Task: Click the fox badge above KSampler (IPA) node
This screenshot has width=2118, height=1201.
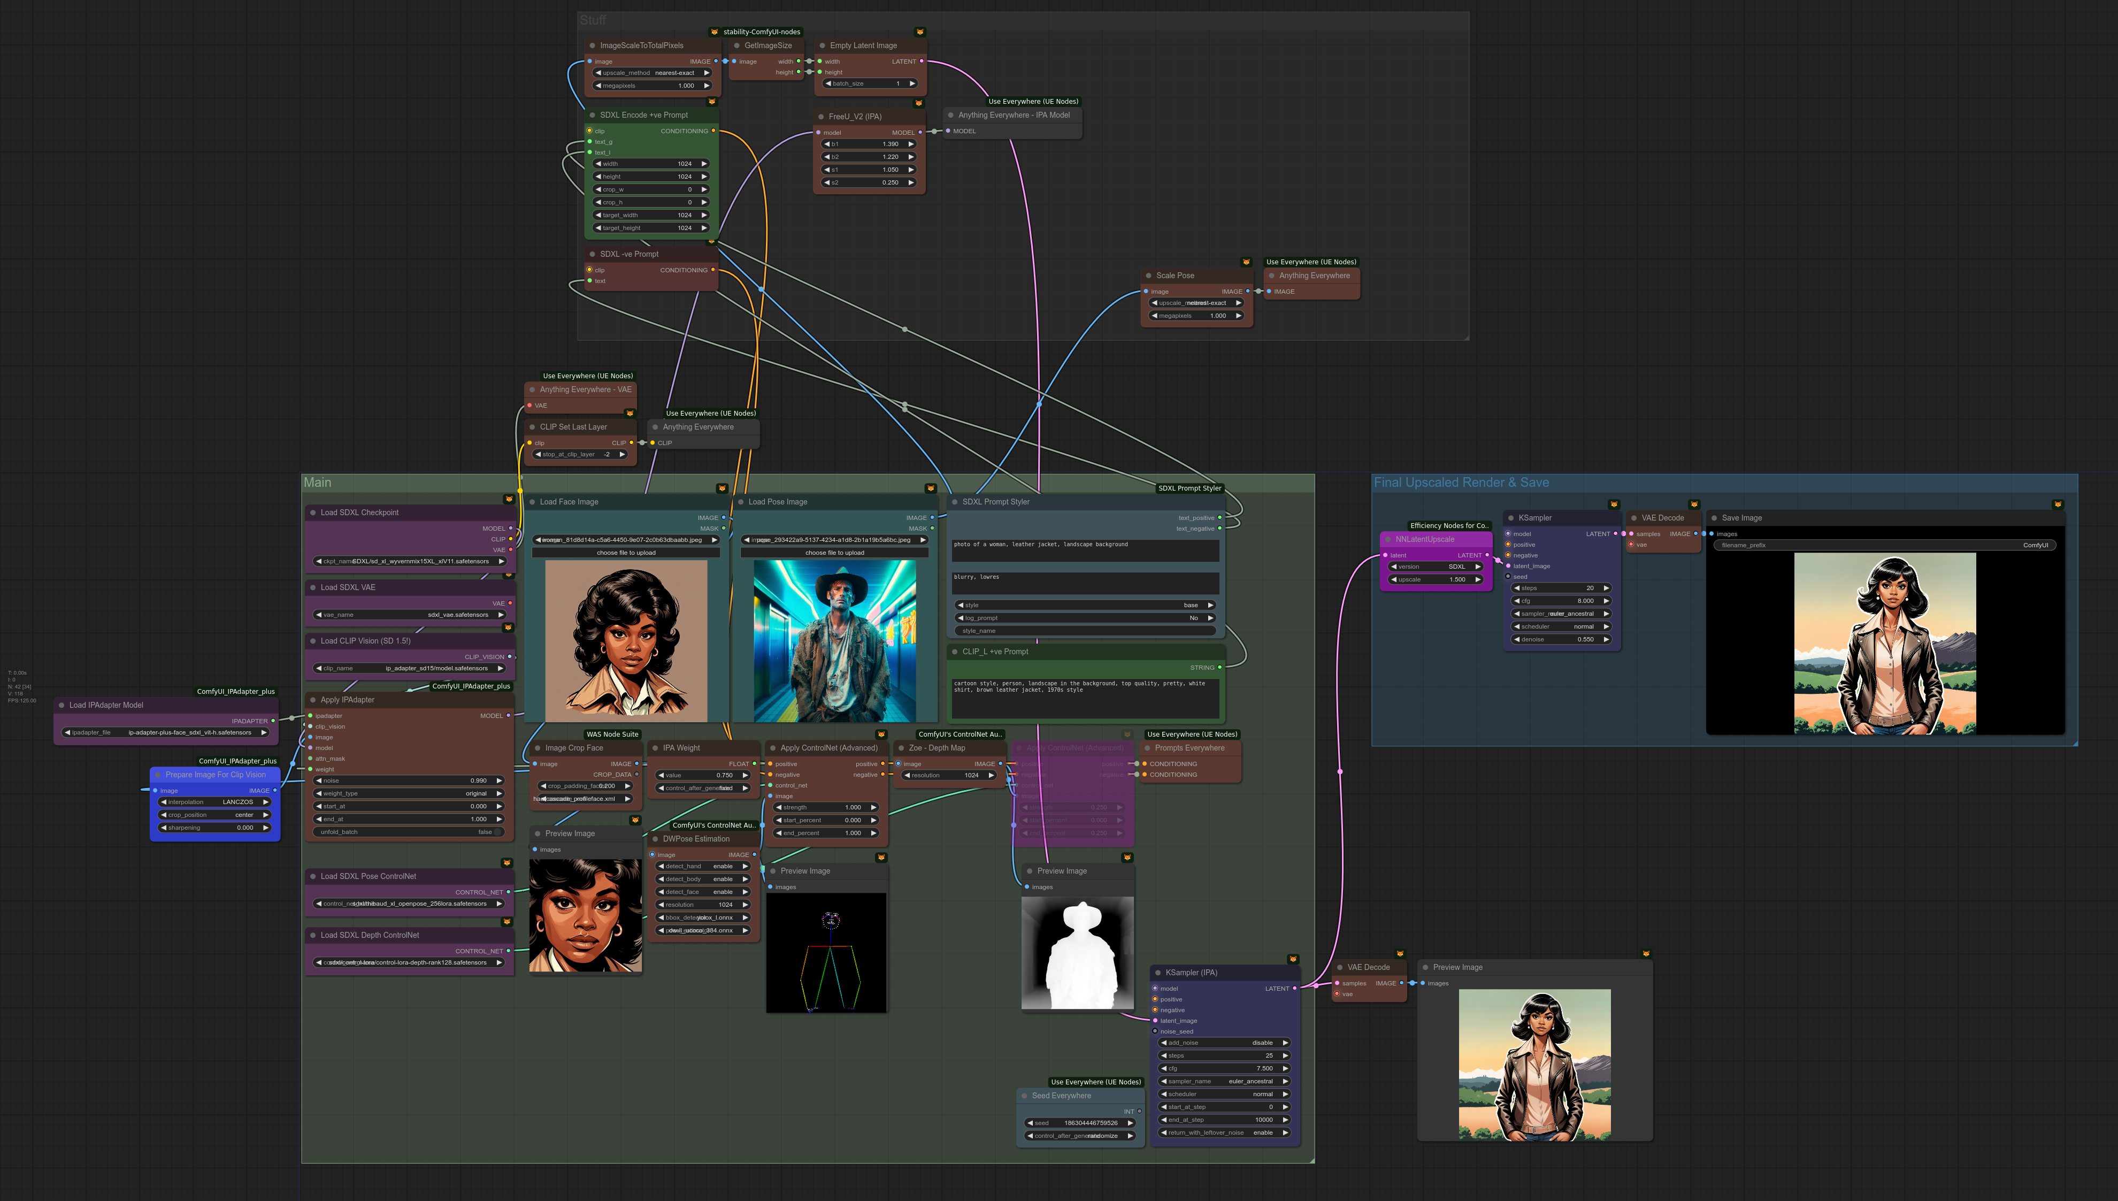Action: click(1293, 959)
